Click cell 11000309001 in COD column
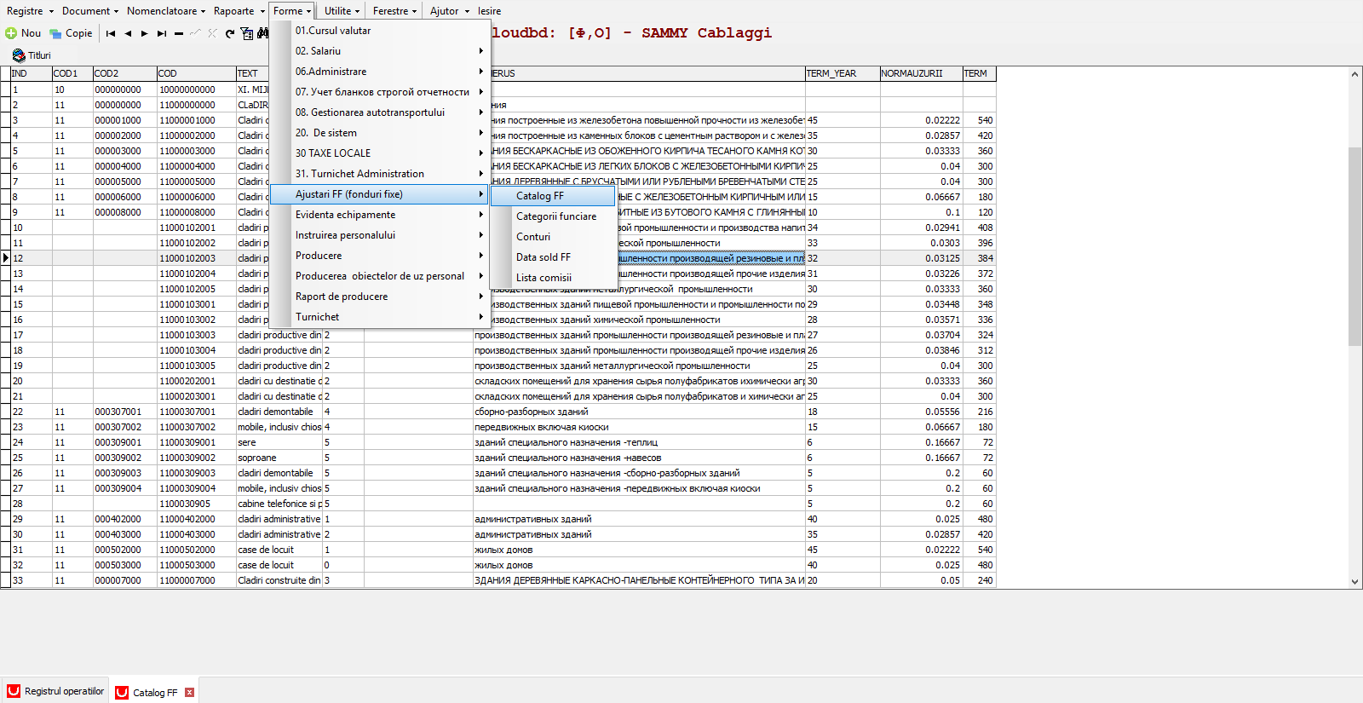The image size is (1363, 703). (x=197, y=442)
